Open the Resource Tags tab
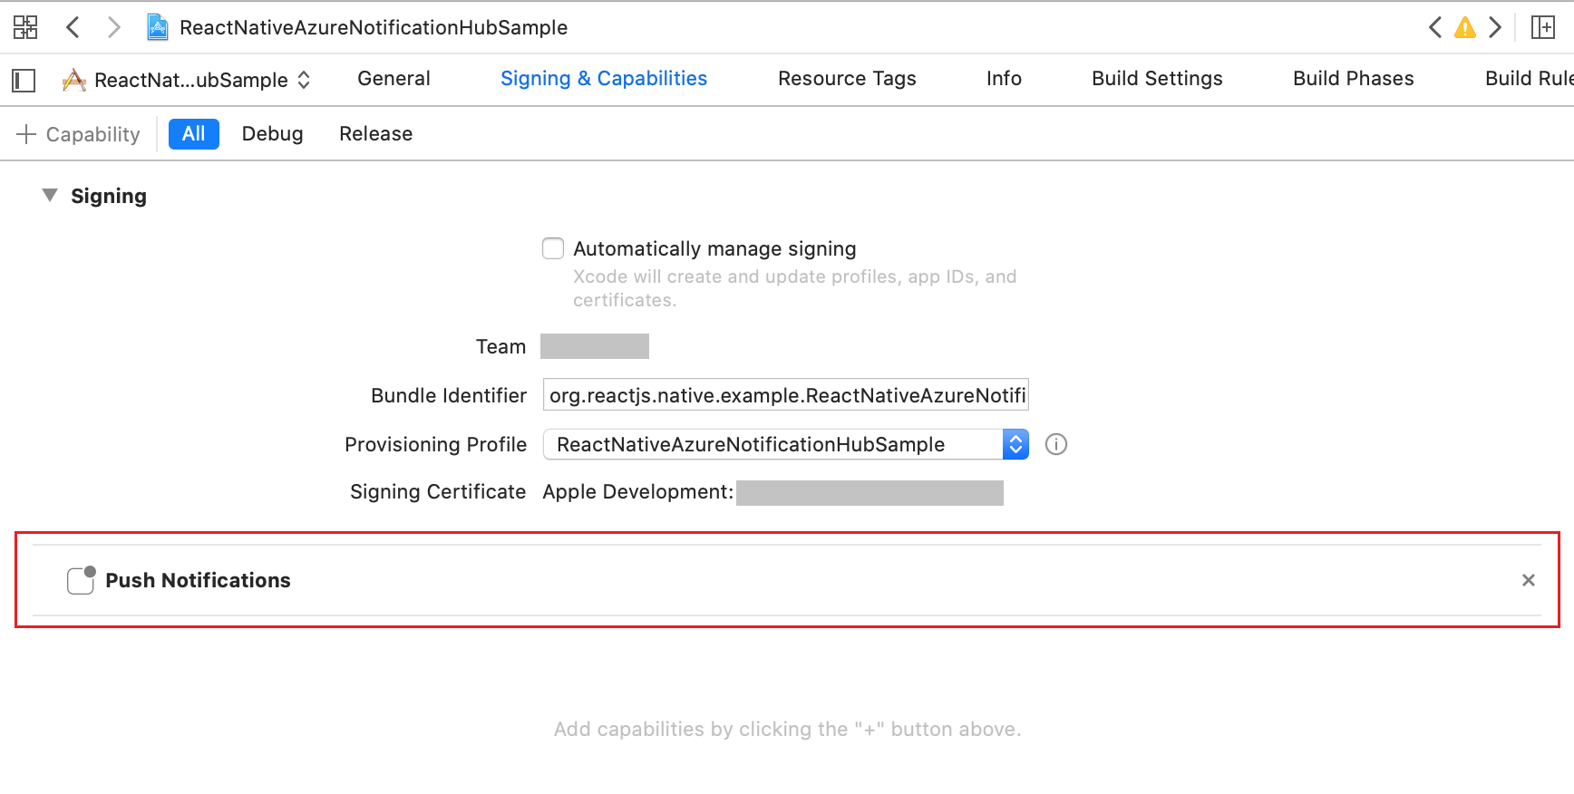This screenshot has width=1574, height=794. pyautogui.click(x=847, y=79)
